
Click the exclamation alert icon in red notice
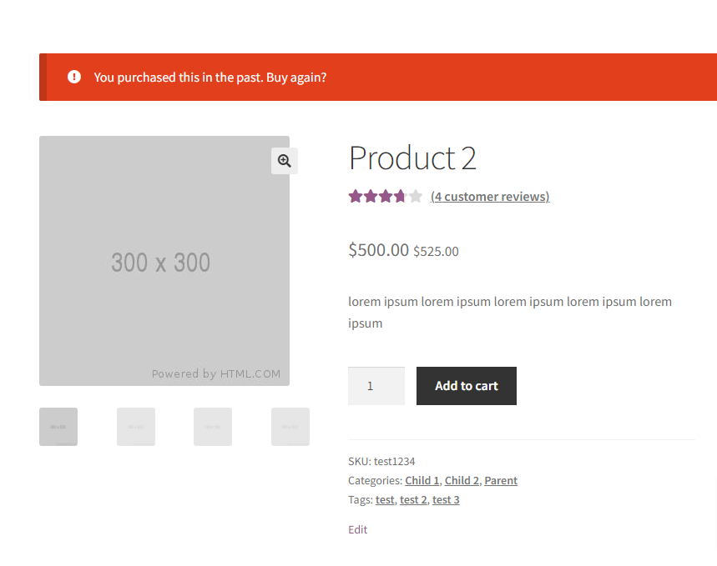[74, 77]
